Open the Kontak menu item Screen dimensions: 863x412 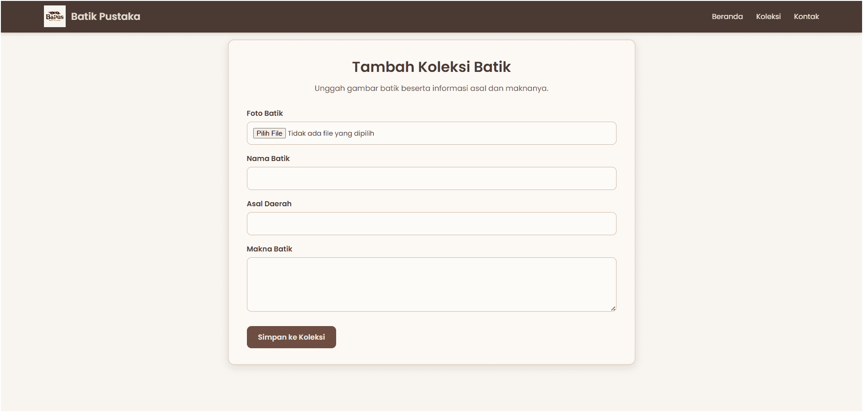tap(806, 16)
